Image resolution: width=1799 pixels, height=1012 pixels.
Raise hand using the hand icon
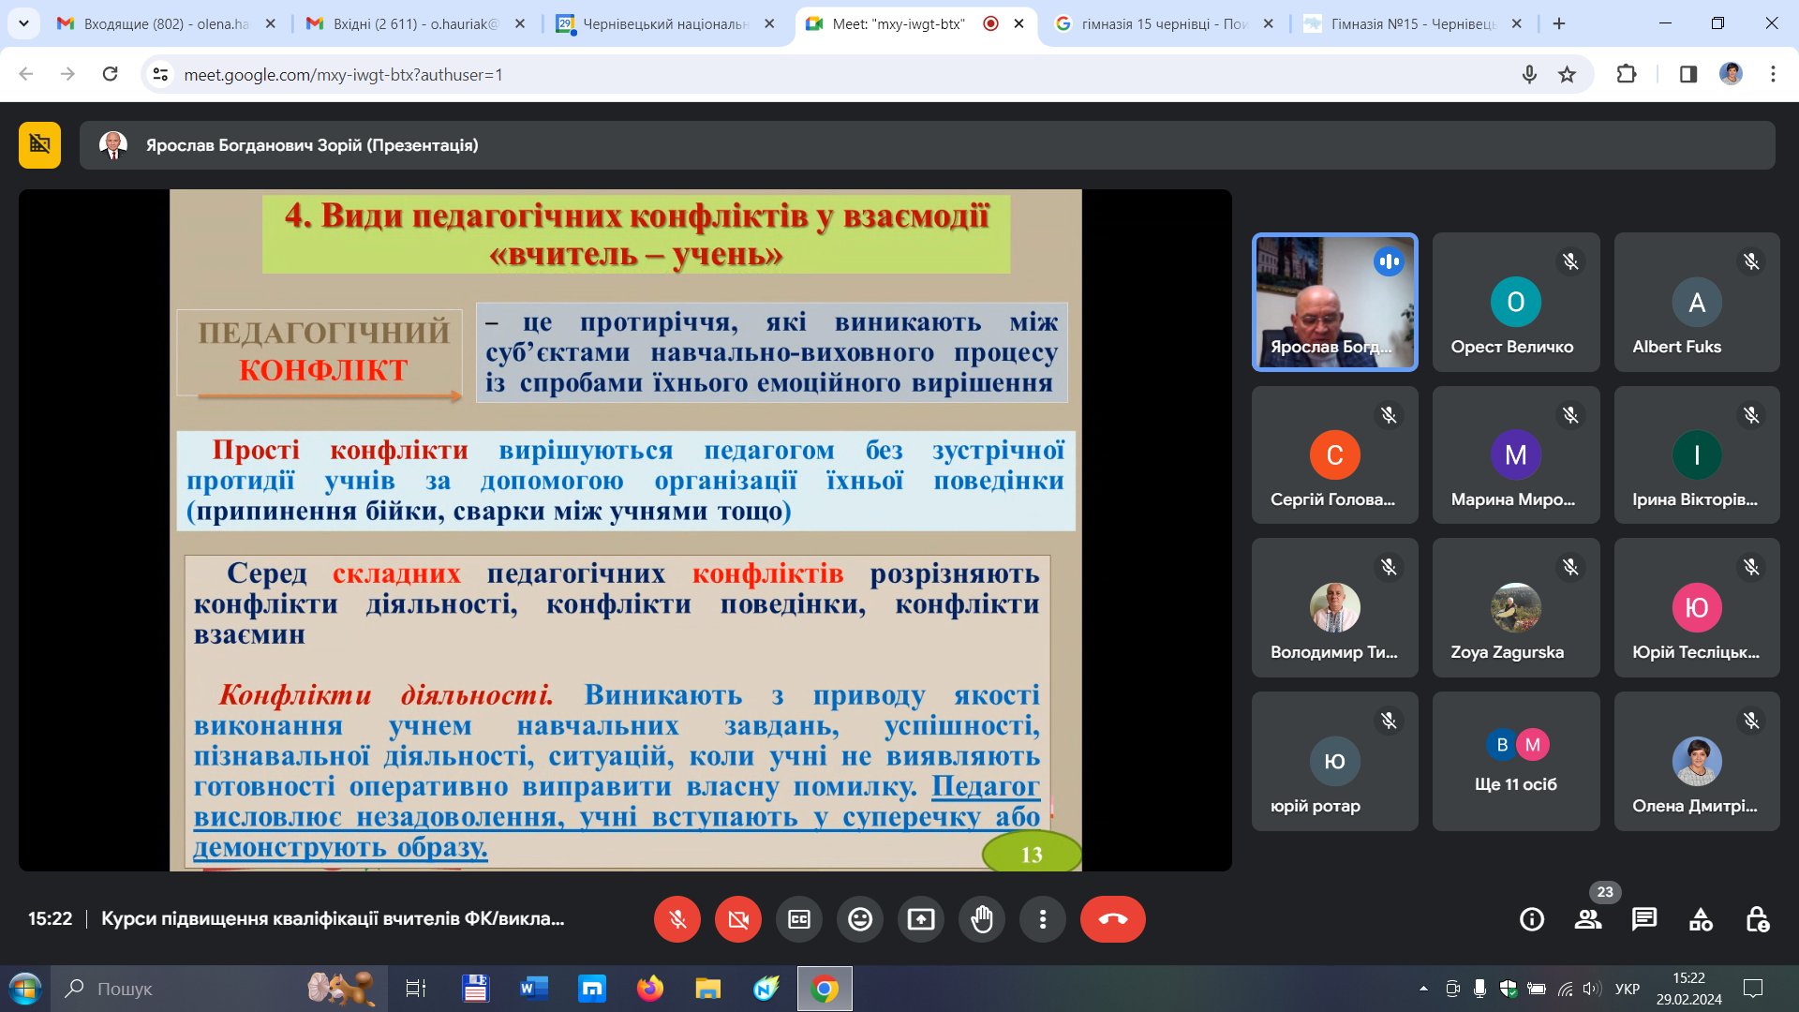click(x=982, y=919)
